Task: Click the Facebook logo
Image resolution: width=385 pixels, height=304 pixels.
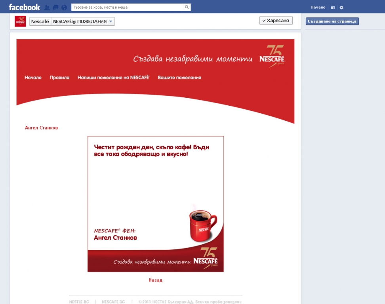Action: (24, 8)
